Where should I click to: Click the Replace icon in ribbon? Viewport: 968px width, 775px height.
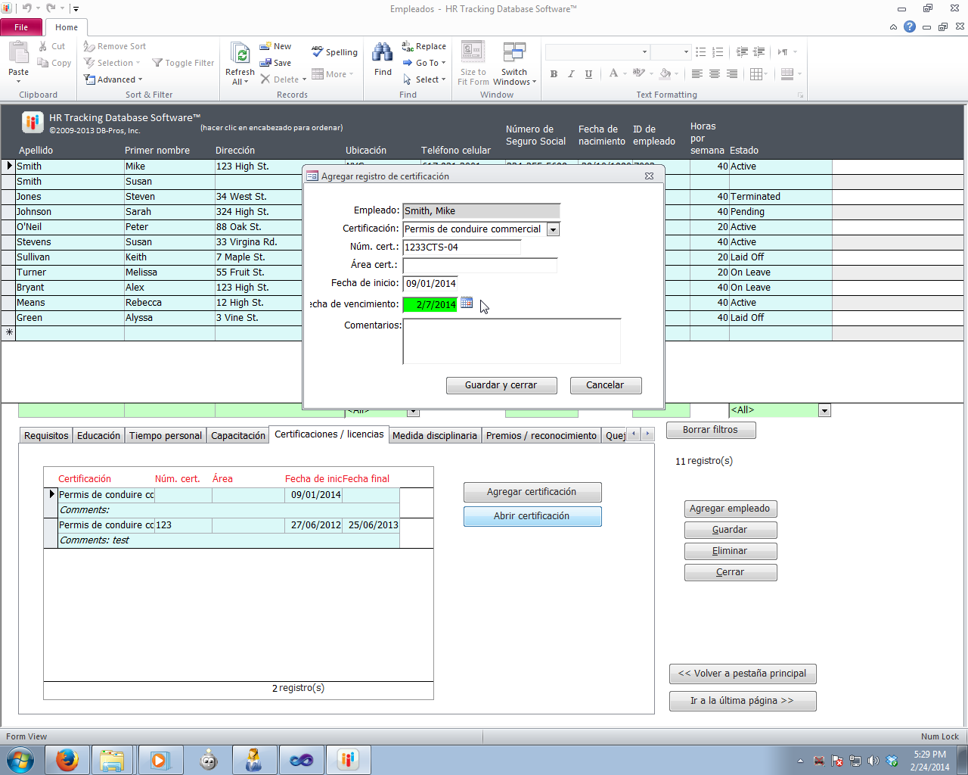coord(408,46)
